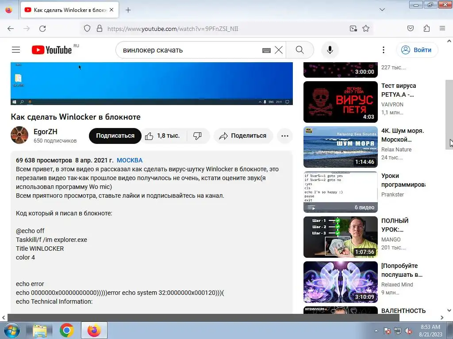The image size is (453, 339).
Task: Click the VAIVRON channel name
Action: [392, 105]
